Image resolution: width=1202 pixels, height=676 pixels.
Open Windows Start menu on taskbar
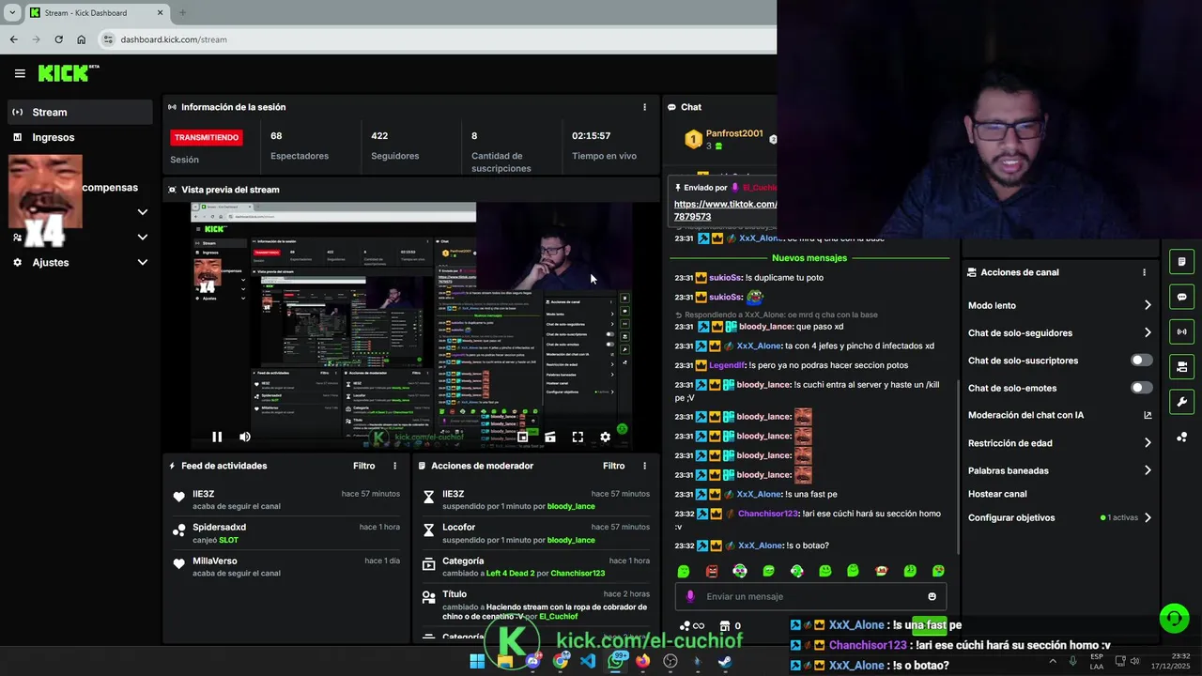477,661
